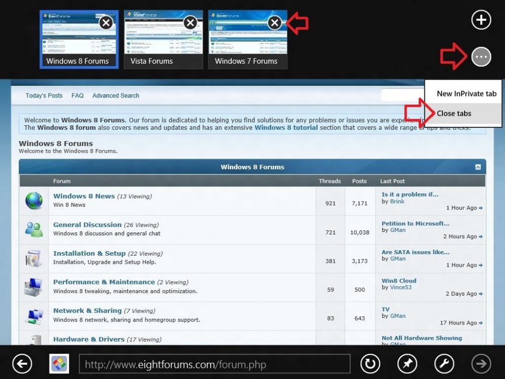Open the tab tools ellipsis menu

481,57
